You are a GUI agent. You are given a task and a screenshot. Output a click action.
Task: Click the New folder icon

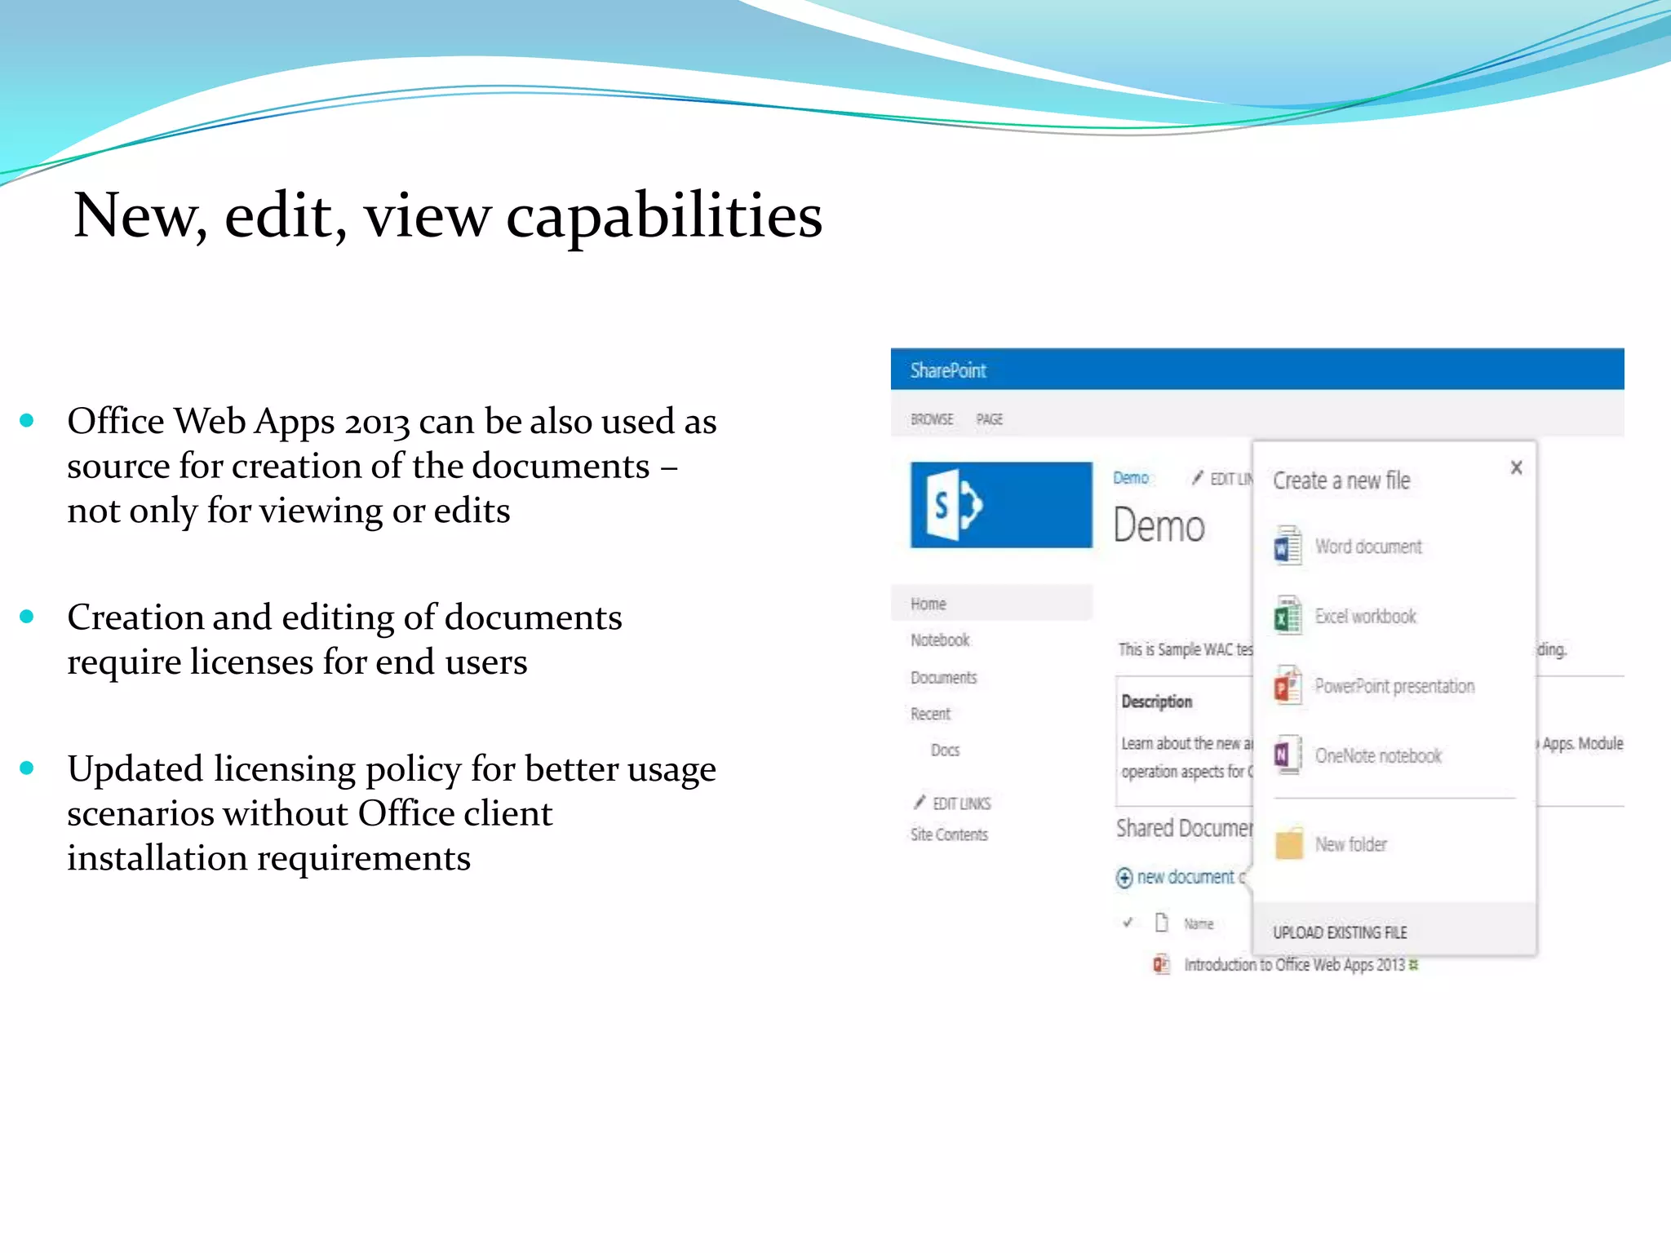tap(1289, 843)
